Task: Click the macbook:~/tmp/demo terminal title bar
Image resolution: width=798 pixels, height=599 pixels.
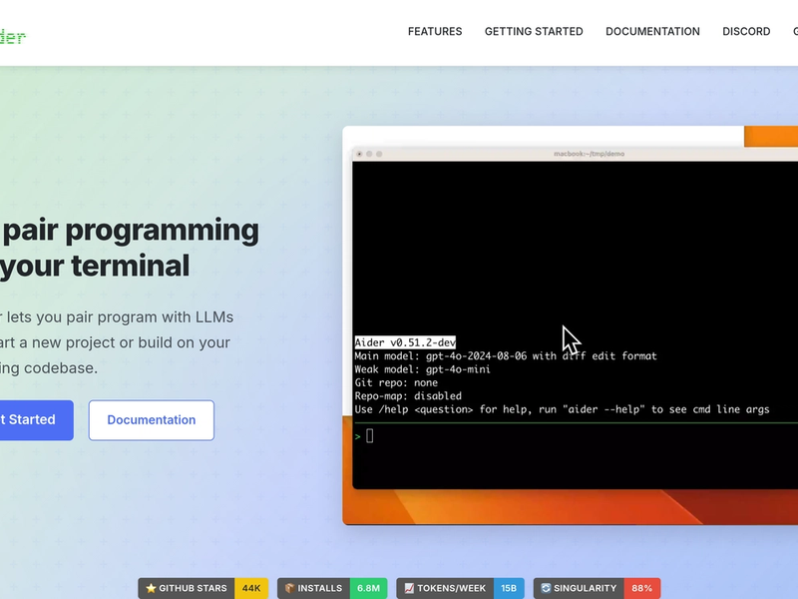Action: tap(576, 154)
